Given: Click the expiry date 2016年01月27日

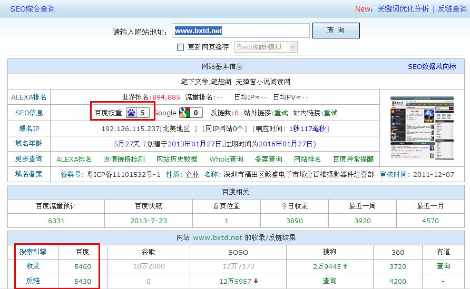Looking at the screenshot, I should click(x=286, y=144).
